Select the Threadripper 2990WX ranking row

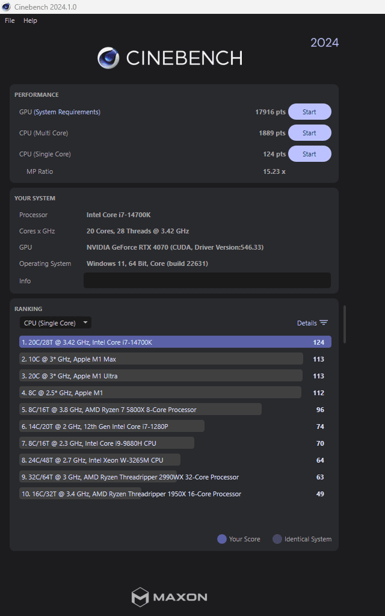(x=175, y=477)
